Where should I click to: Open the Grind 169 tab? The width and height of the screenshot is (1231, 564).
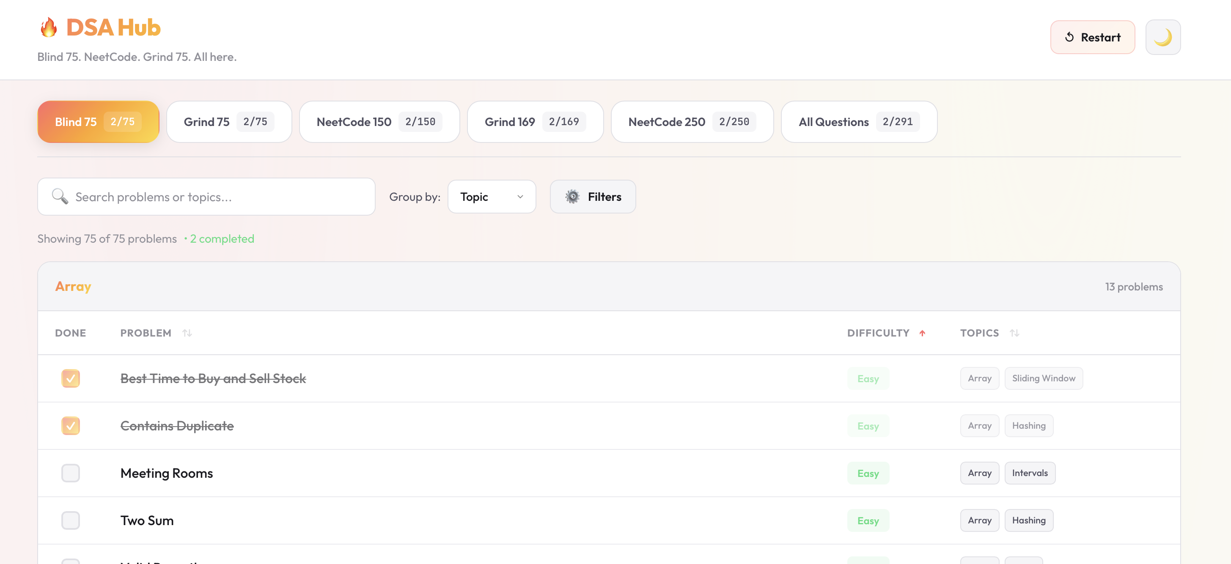pyautogui.click(x=535, y=122)
